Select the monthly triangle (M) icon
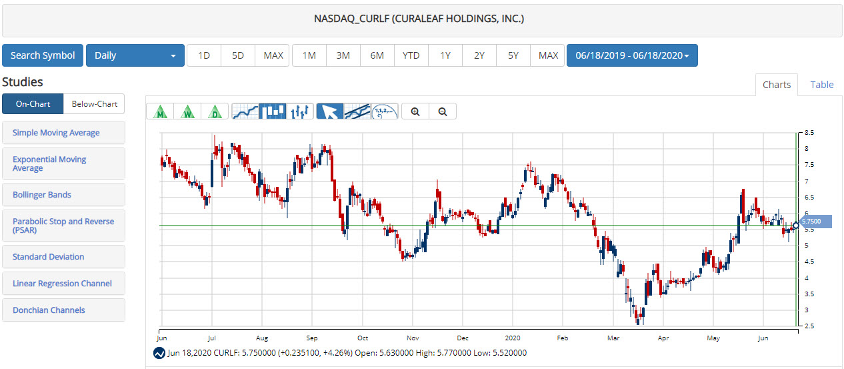844x369 pixels. [x=160, y=111]
